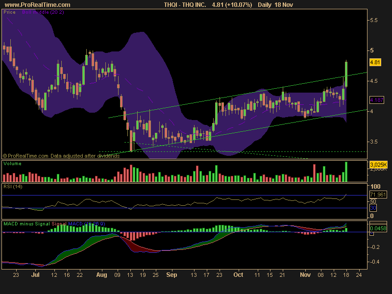Select the THQI - THQ INC. ticker title
The height and width of the screenshot is (294, 392).
[x=185, y=5]
